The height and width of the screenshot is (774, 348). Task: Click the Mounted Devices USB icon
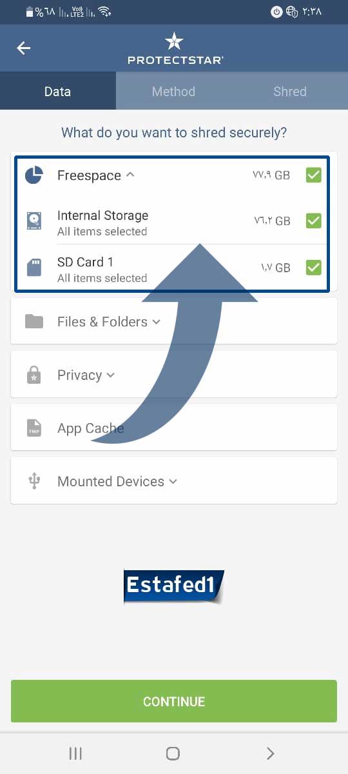[x=34, y=481]
